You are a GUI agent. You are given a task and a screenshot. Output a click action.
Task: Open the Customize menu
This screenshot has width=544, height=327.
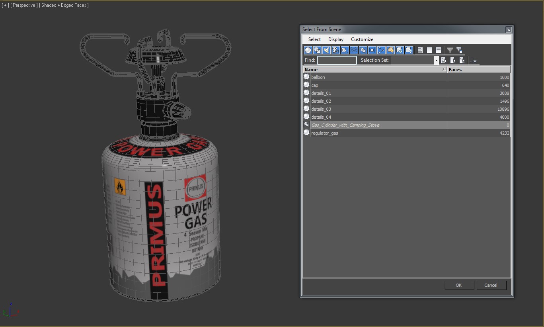(362, 39)
